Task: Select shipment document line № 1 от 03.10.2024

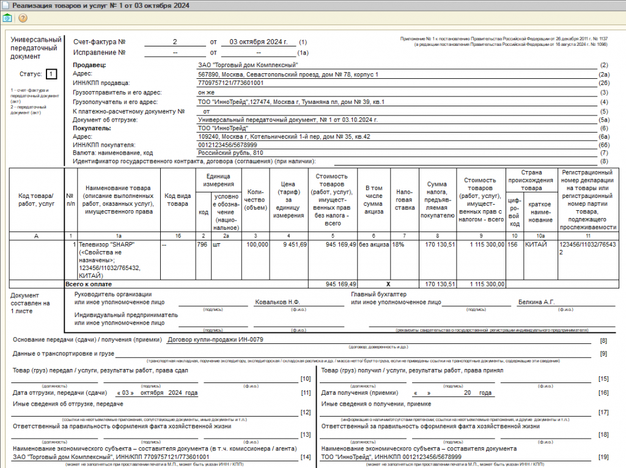Action: coord(288,120)
